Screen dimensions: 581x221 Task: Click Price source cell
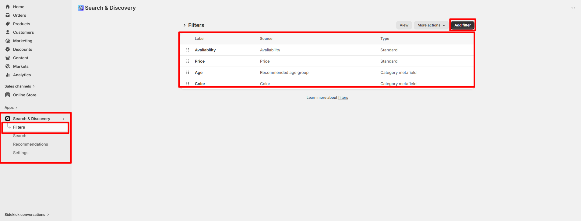click(x=265, y=61)
